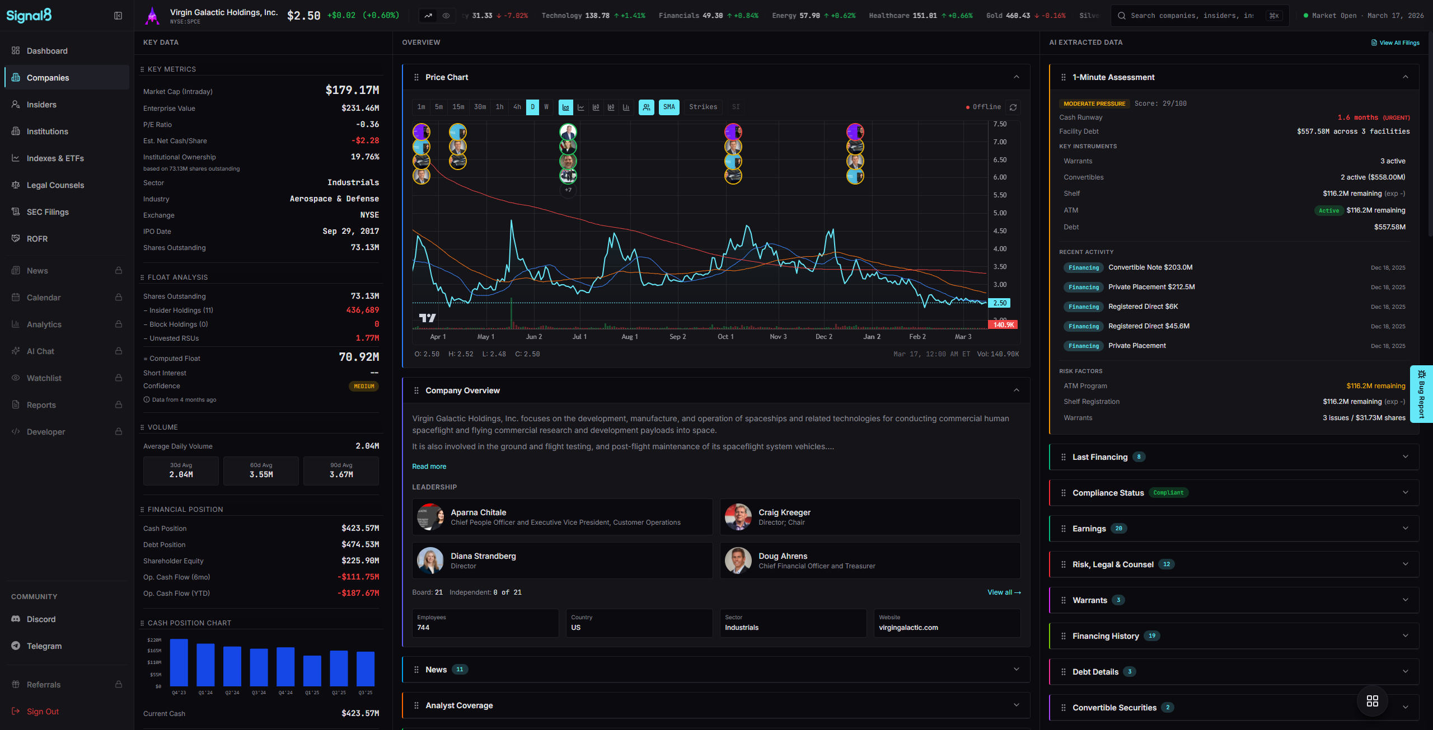Image resolution: width=1433 pixels, height=730 pixels.
Task: Collapse the 1-Minute Assessment panel
Action: pyautogui.click(x=1406, y=77)
